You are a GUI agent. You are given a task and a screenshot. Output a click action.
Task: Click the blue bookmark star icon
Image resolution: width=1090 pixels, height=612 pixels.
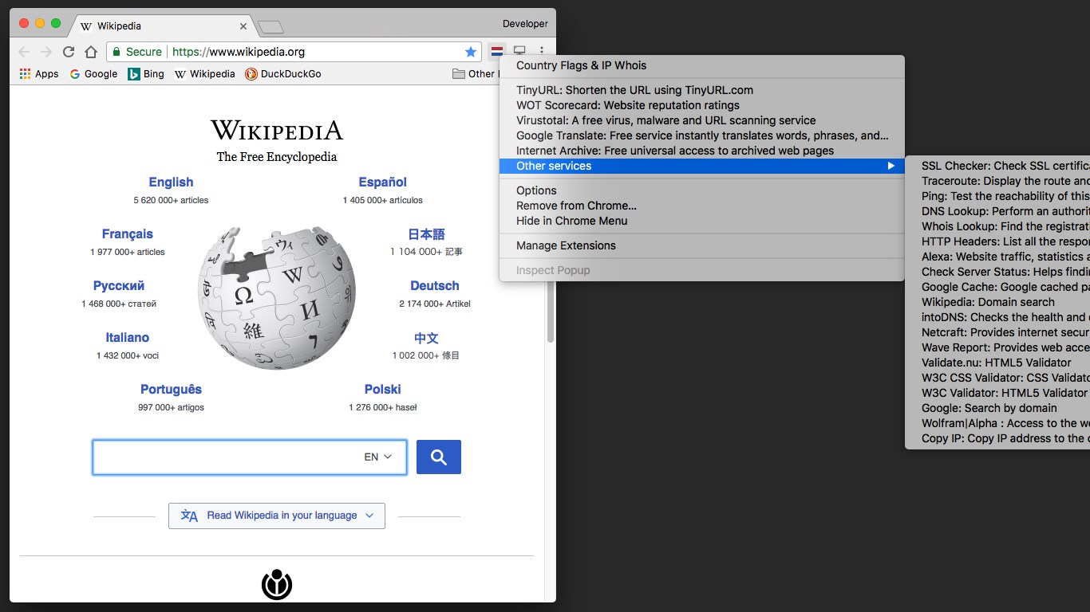click(x=471, y=52)
